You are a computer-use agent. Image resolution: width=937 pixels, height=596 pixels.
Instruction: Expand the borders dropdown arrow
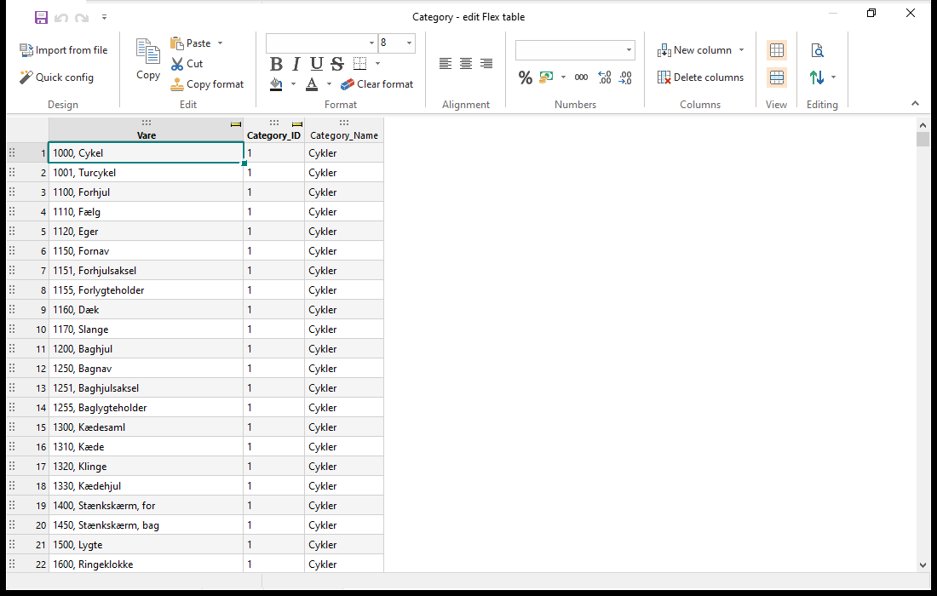pos(377,63)
